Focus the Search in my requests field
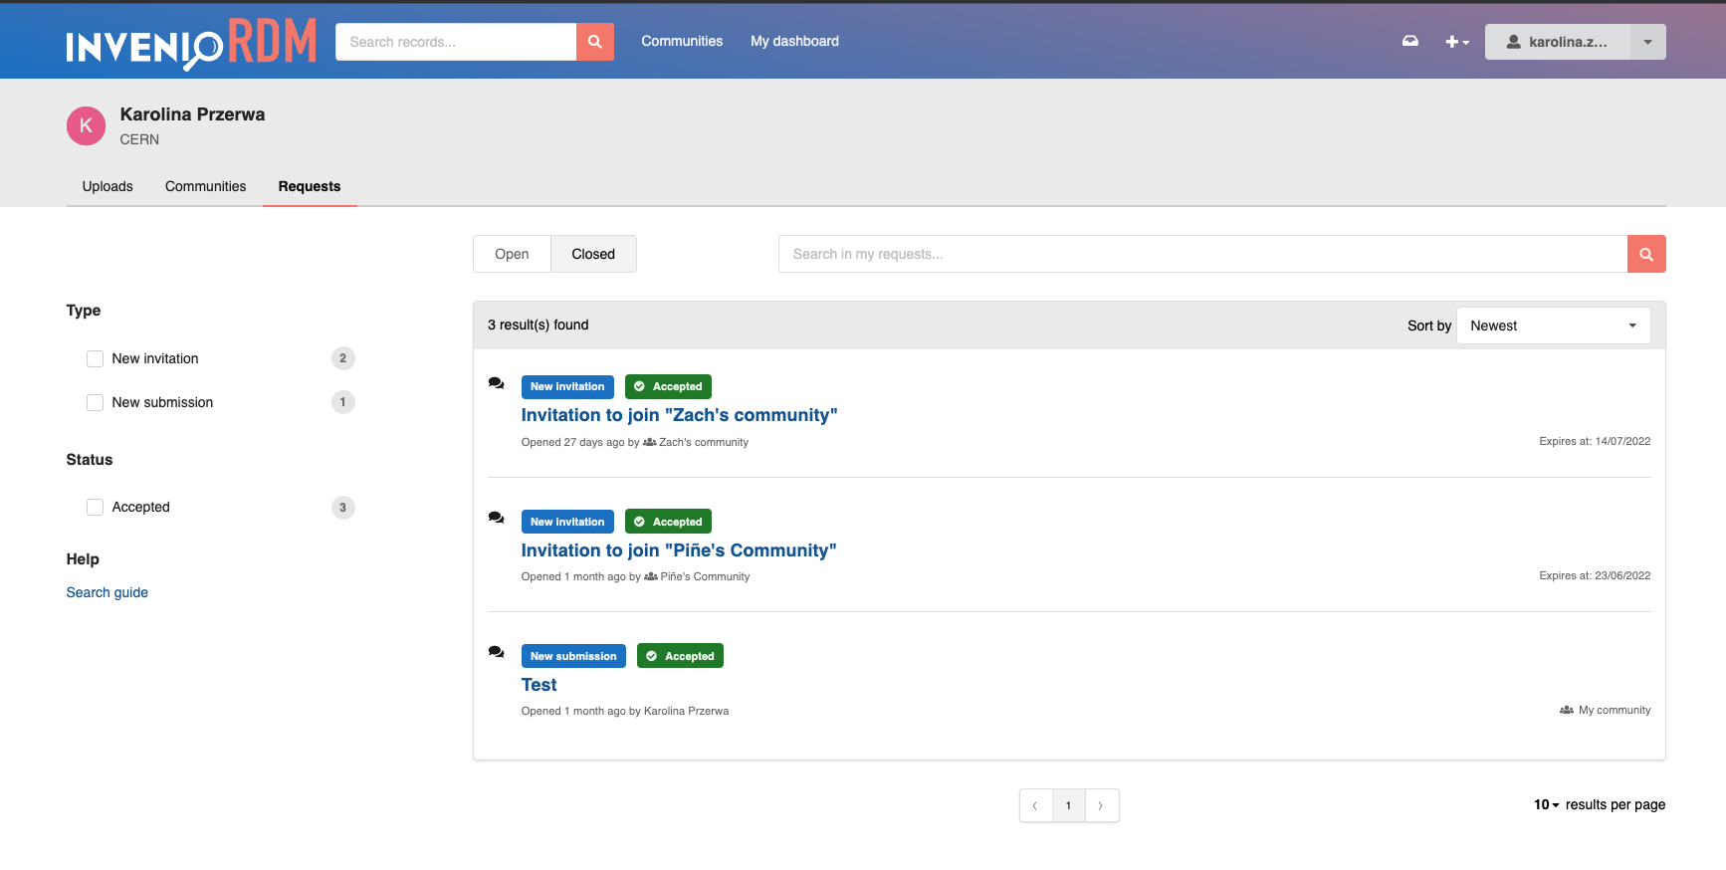 1202,254
